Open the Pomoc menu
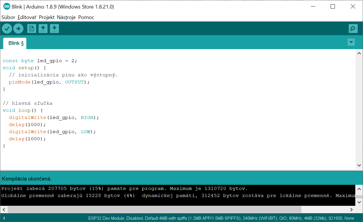Viewport: 363px width, 222px height. (x=86, y=17)
